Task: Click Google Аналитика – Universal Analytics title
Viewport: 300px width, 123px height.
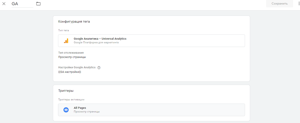Action: tap(100, 38)
